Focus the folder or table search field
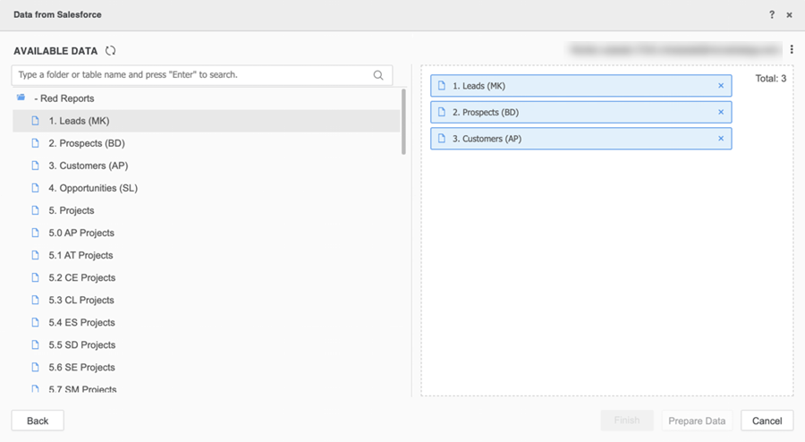Viewport: 805px width, 442px height. tap(192, 75)
